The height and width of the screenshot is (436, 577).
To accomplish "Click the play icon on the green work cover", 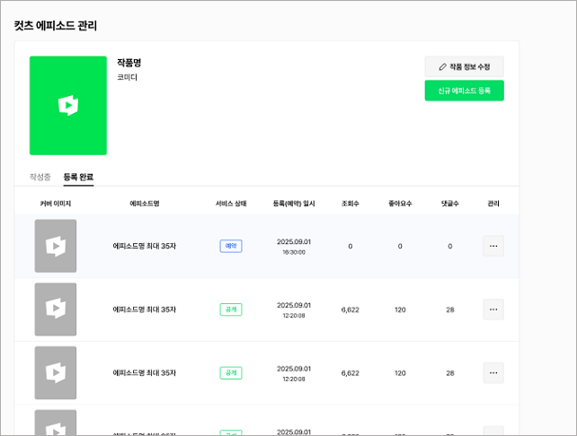I will 68,106.
